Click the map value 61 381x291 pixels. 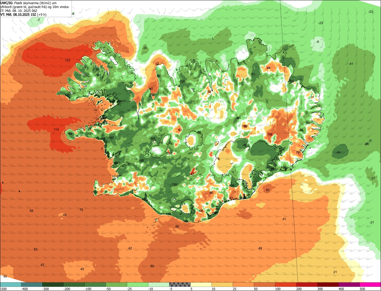click(x=180, y=130)
